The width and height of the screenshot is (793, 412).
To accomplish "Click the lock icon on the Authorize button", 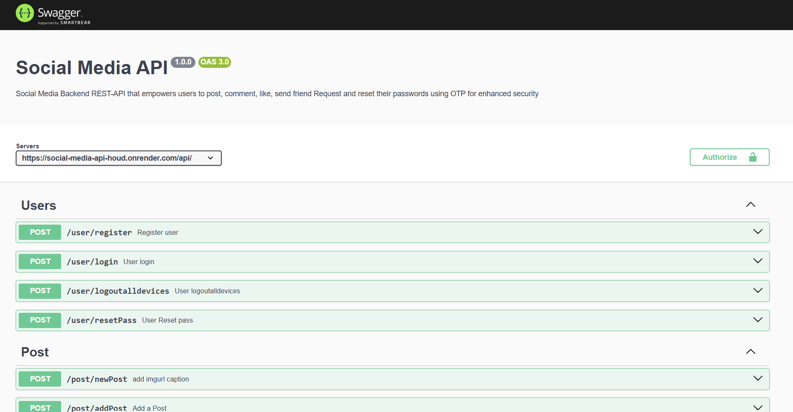I will (x=753, y=157).
